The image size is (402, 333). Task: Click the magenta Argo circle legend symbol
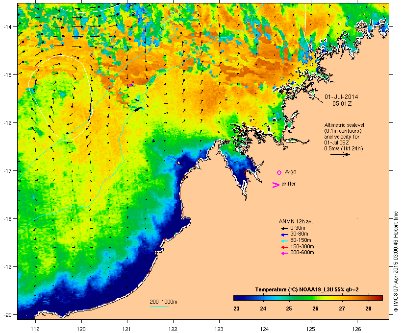[279, 172]
